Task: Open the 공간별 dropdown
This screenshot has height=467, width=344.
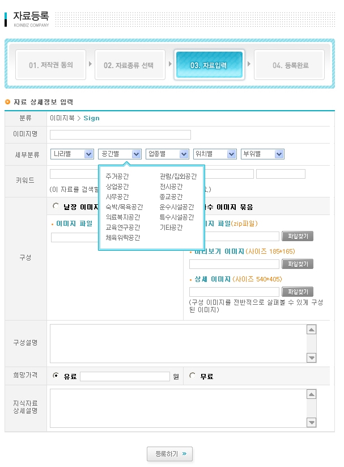Action: (x=120, y=154)
